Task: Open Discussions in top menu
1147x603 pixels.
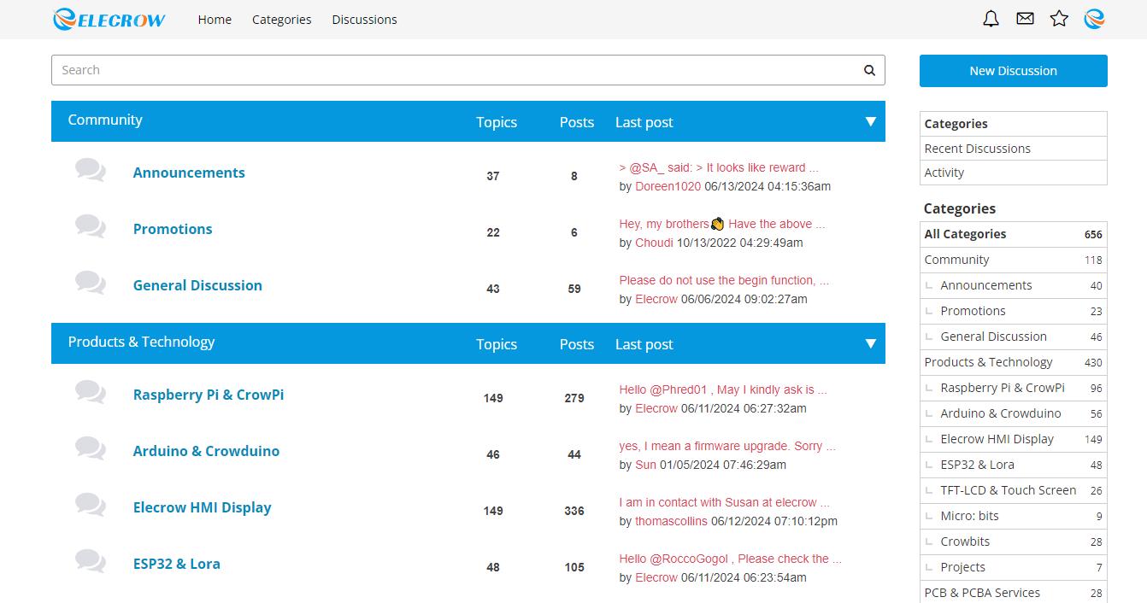Action: [x=364, y=19]
